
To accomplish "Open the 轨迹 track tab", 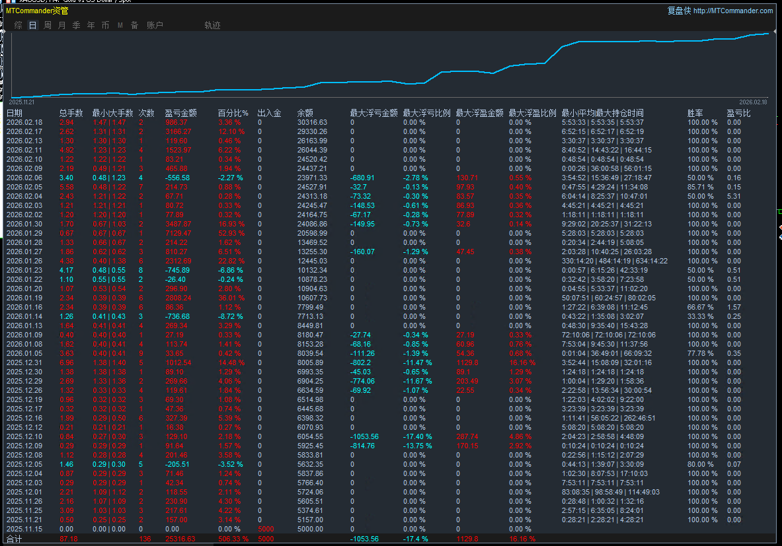I will point(212,25).
